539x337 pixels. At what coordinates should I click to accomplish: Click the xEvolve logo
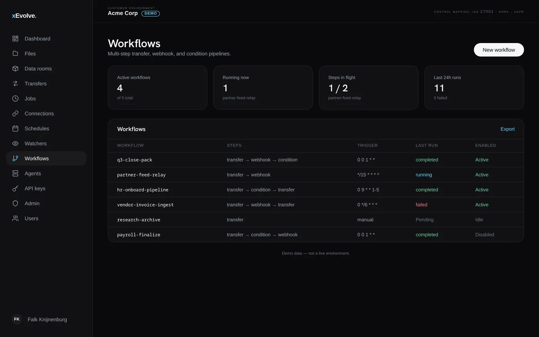pos(24,16)
